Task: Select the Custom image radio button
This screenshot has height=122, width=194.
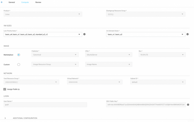Action: pos(19,64)
